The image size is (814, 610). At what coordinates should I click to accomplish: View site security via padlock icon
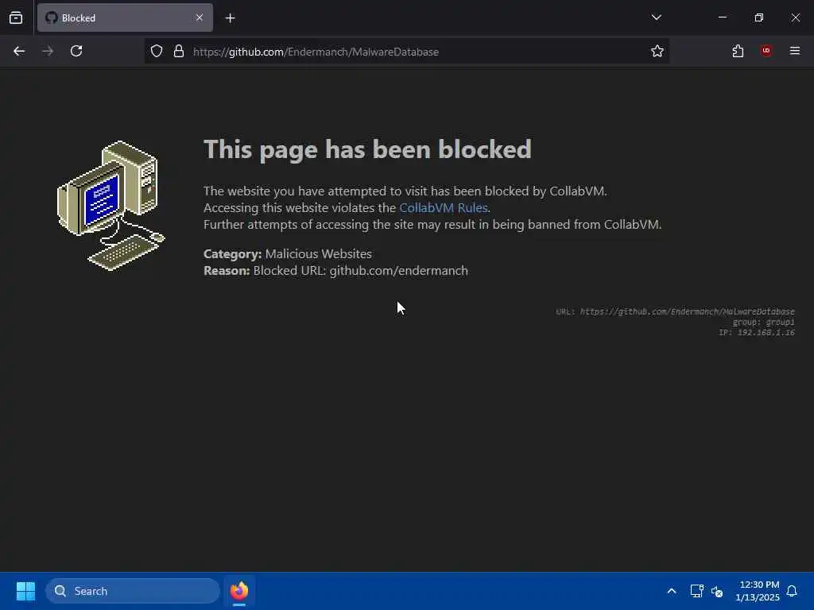179,51
